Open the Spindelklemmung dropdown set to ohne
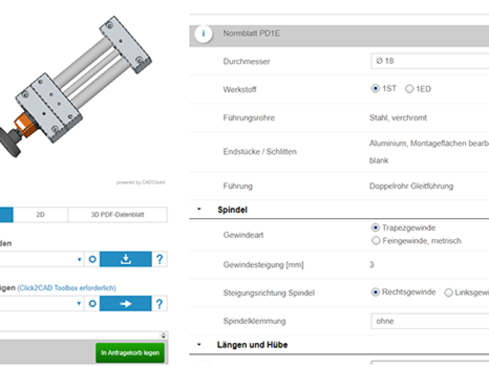The image size is (489, 367). (430, 321)
